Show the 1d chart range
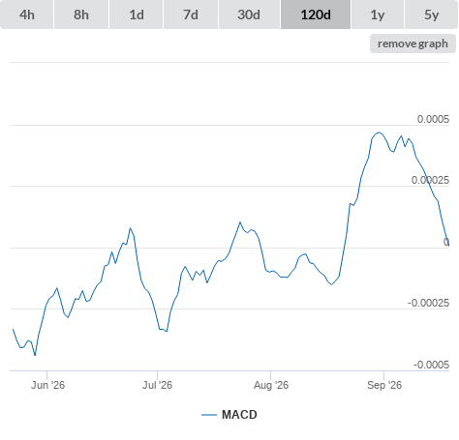 click(136, 15)
